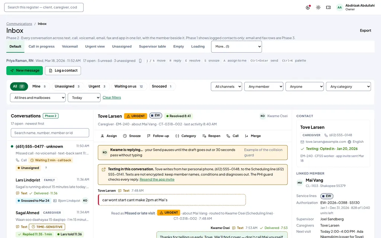Open the All lines and mailboxes dropdown
381x238 pixels.
coord(38,98)
